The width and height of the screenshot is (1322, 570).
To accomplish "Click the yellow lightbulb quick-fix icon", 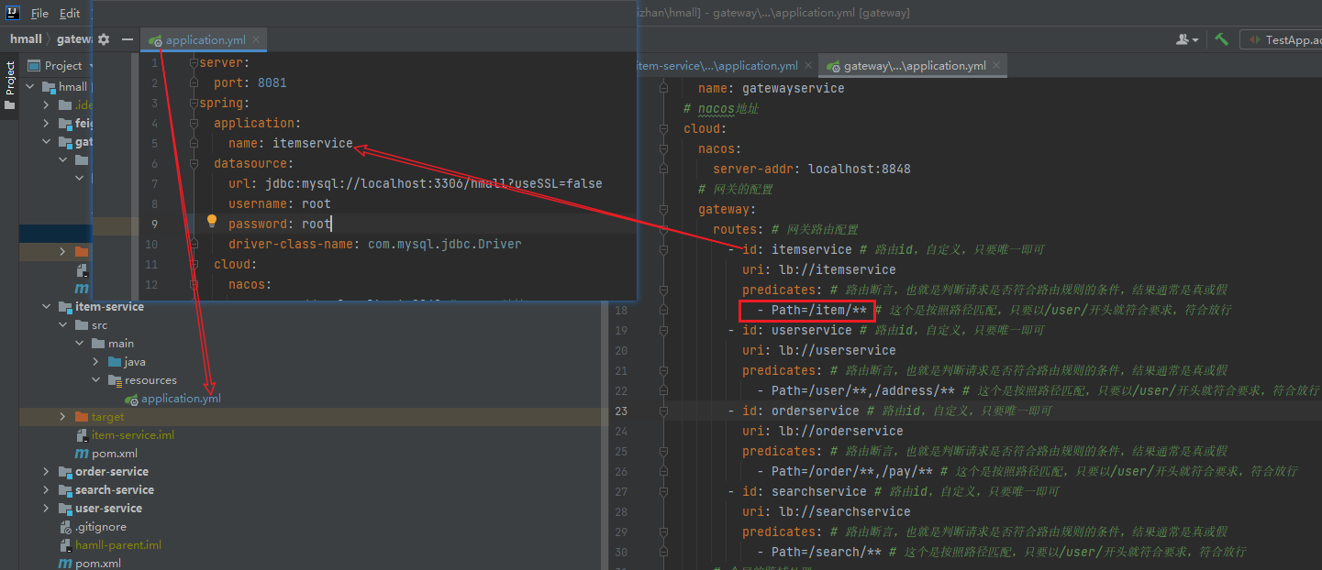I will [x=211, y=222].
